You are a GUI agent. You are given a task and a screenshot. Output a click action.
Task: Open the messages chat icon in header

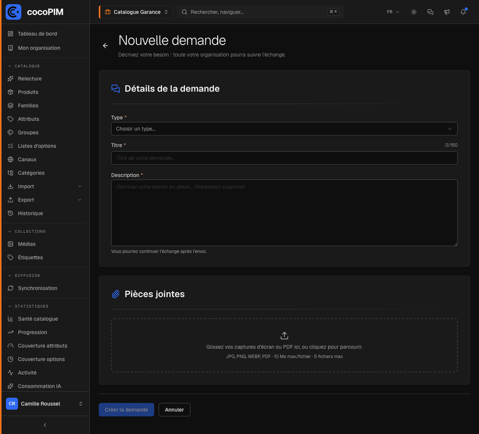(430, 12)
